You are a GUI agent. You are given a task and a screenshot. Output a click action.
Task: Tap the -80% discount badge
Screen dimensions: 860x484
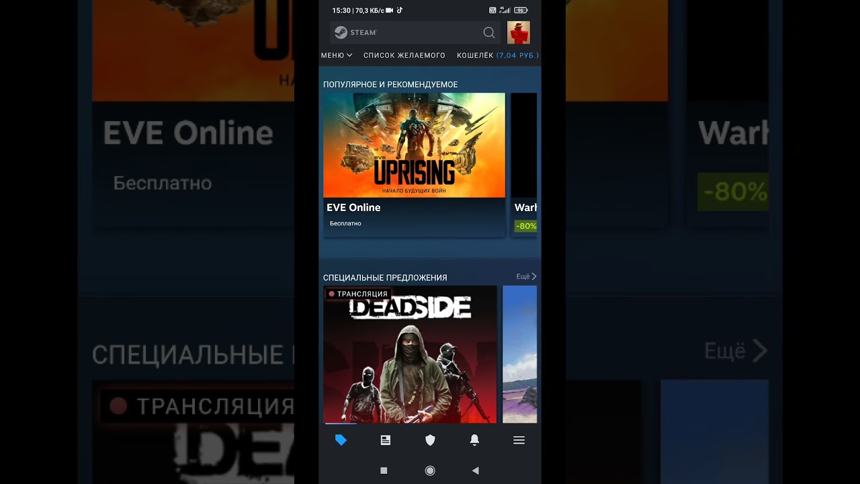click(x=526, y=226)
